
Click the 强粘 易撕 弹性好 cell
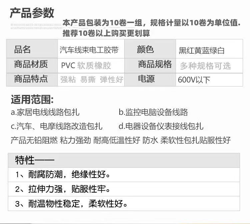coord(91,80)
